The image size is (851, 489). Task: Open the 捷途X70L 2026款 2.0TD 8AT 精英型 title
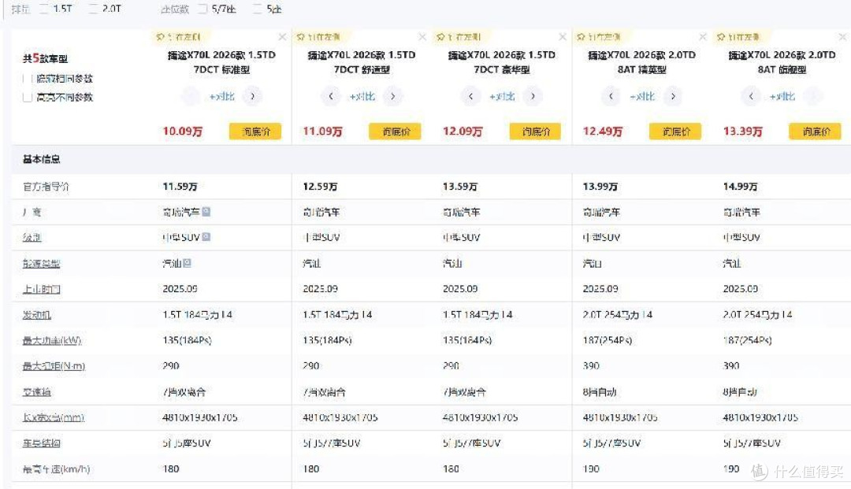[641, 62]
